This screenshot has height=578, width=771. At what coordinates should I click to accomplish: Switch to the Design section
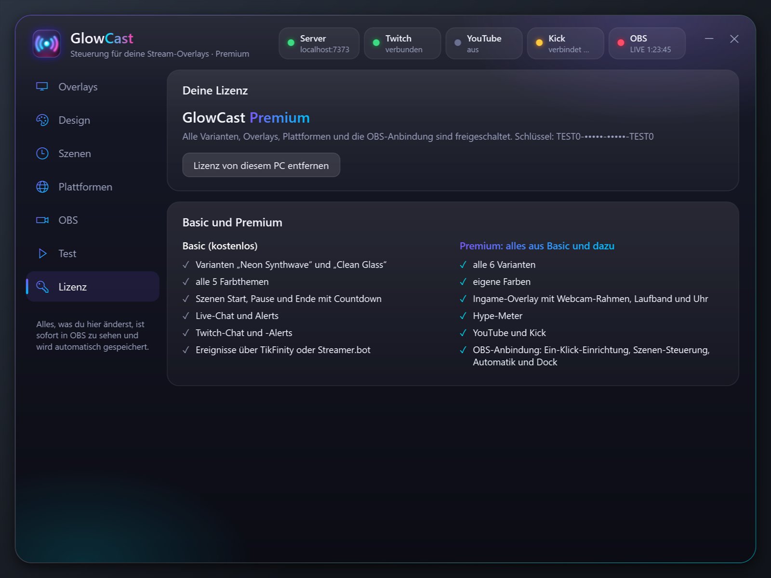click(93, 120)
